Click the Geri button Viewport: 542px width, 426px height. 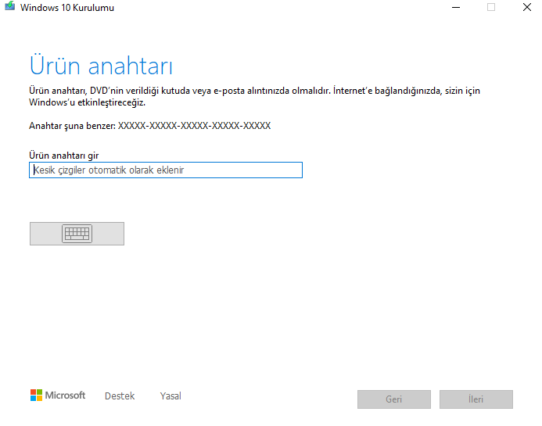394,399
